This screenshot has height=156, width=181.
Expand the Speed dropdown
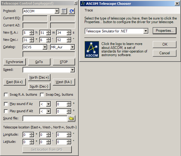[72, 70]
